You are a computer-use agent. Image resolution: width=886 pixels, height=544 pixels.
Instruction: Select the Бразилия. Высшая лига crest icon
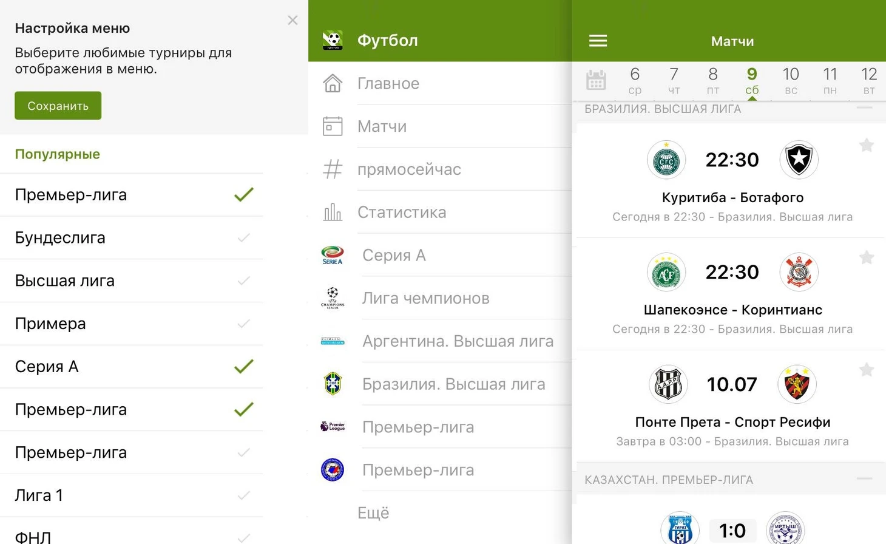[333, 384]
